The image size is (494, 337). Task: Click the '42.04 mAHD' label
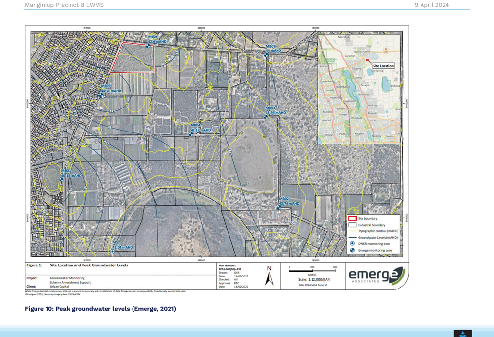point(122,247)
